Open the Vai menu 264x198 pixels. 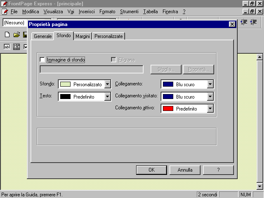[x=71, y=12]
